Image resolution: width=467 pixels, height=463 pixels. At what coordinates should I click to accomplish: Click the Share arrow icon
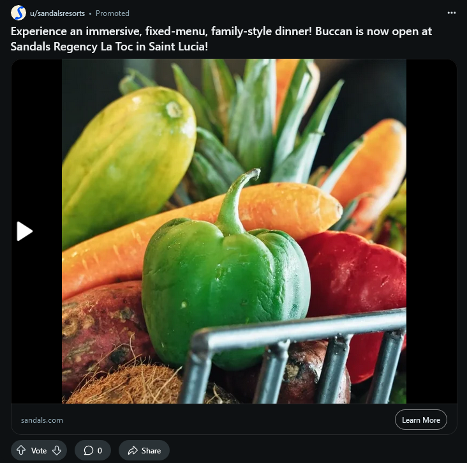132,451
